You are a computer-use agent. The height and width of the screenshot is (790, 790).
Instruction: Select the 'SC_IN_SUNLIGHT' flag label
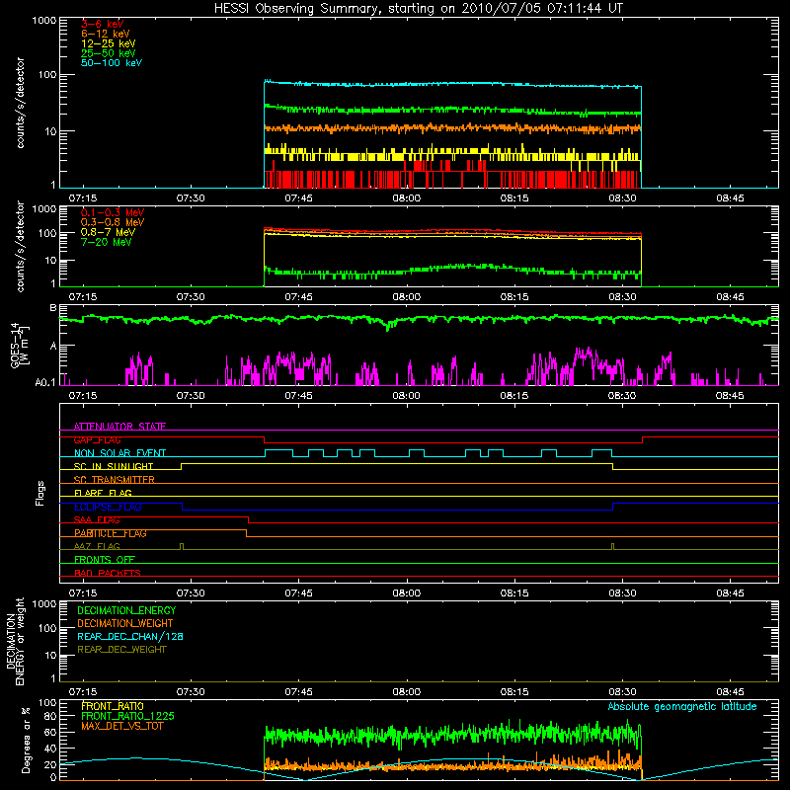click(x=114, y=466)
